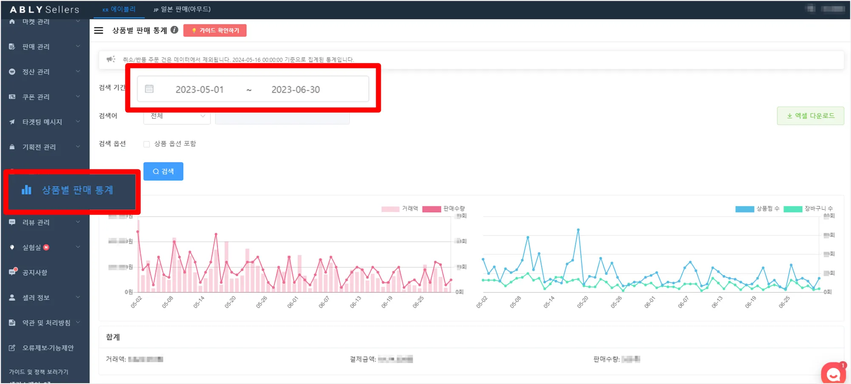Screen dimensions: 851x384
Task: Open 가이드 및 정책 보러가기 link
Action: click(39, 372)
